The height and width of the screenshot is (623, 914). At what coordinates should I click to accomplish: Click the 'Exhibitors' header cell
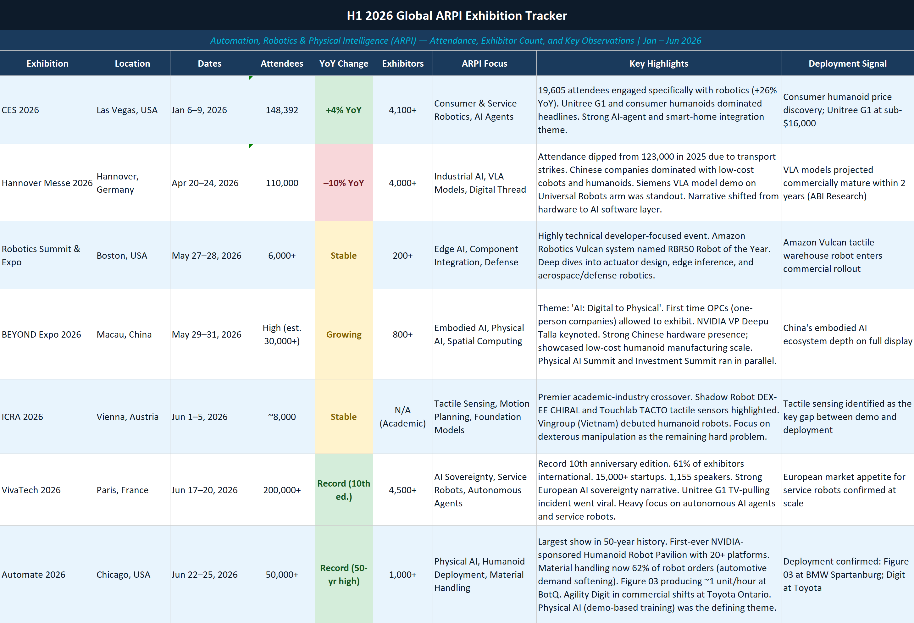[403, 63]
